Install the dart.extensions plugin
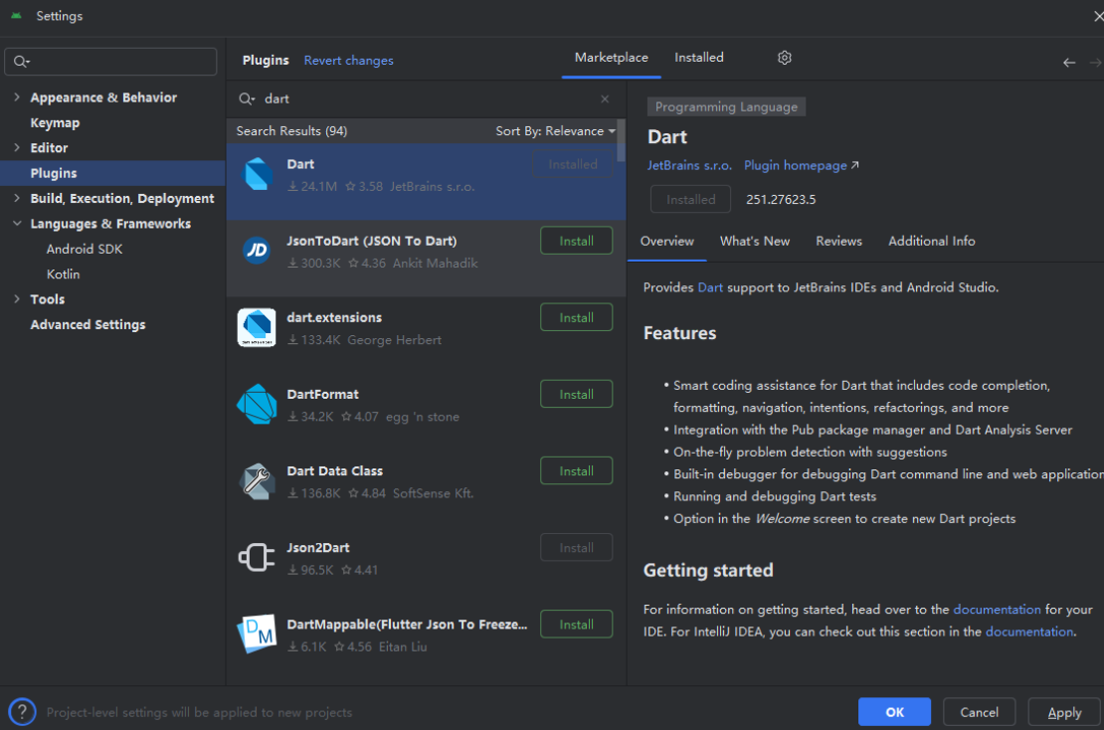1104x730 pixels. point(576,317)
